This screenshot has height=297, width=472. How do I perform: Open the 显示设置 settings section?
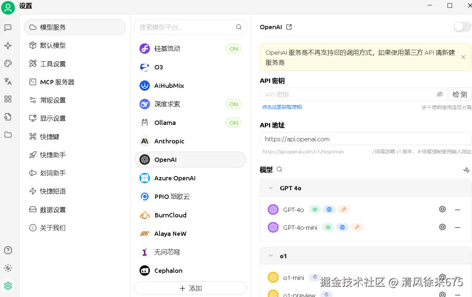click(75, 118)
